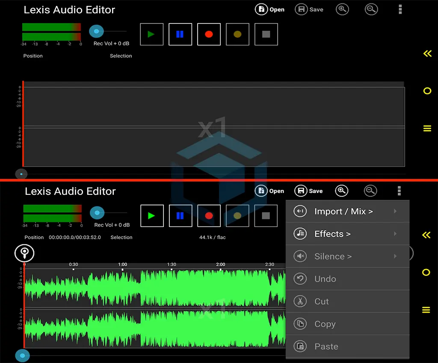Viewport: 438px width, 363px height.
Task: Start recording with red Record button, top editor
Action: pyautogui.click(x=209, y=34)
